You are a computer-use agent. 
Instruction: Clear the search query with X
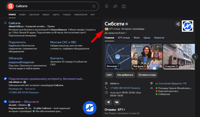pos(94,6)
